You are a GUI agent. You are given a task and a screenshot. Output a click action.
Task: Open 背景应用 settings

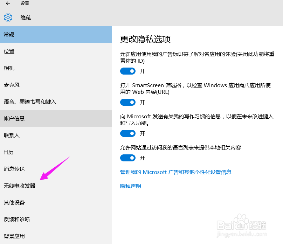(56, 236)
